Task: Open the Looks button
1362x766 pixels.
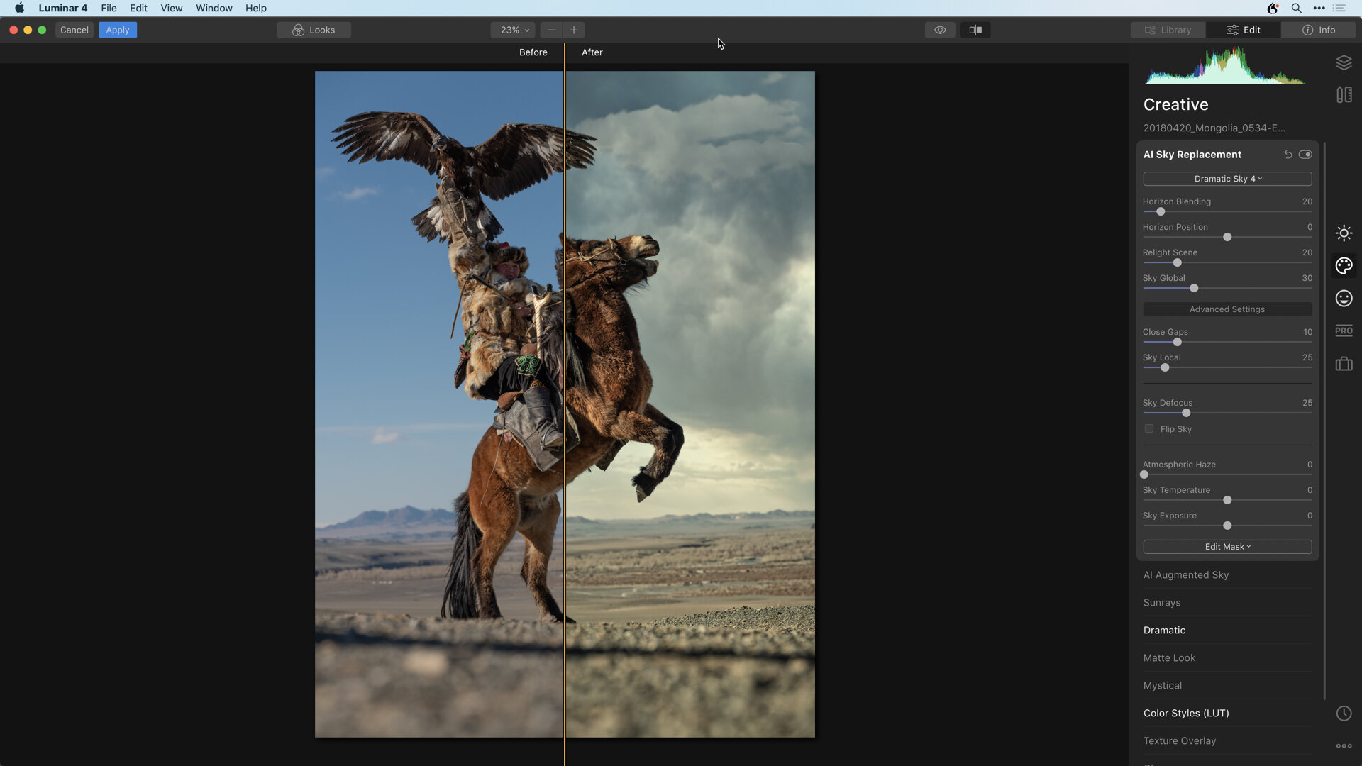Action: pos(314,30)
